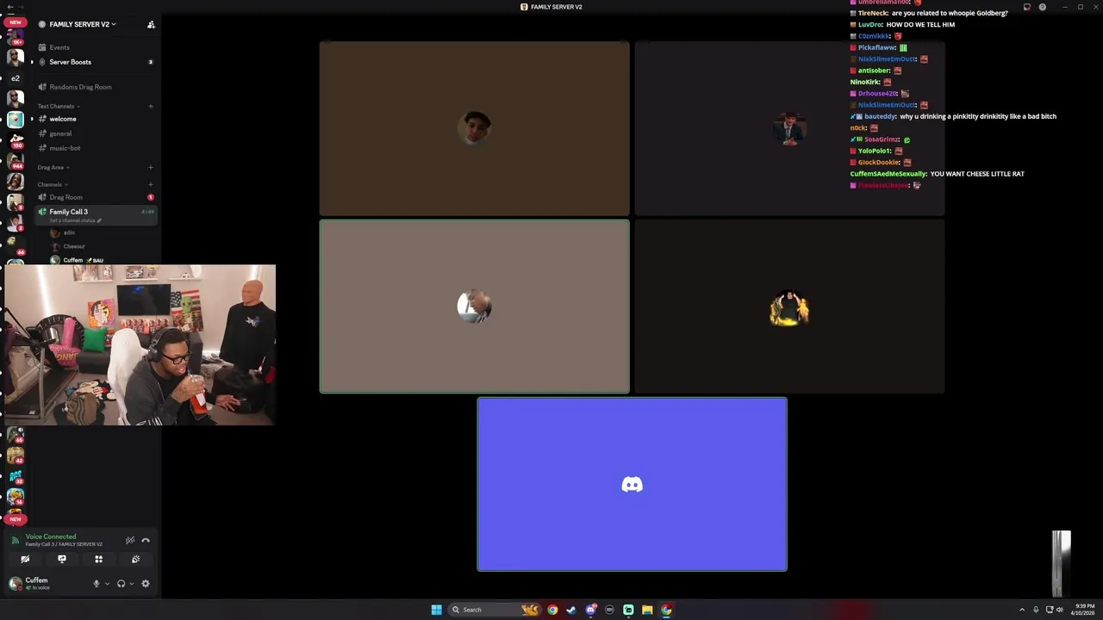The image size is (1103, 620).
Task: Mute the microphone
Action: [97, 584]
